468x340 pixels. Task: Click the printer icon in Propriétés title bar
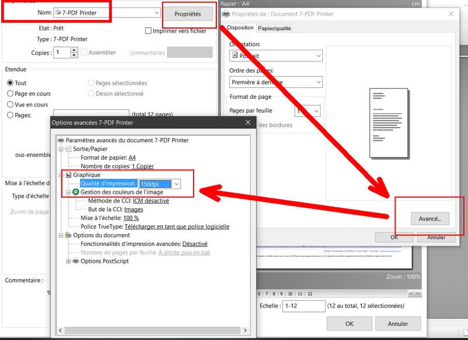click(226, 13)
